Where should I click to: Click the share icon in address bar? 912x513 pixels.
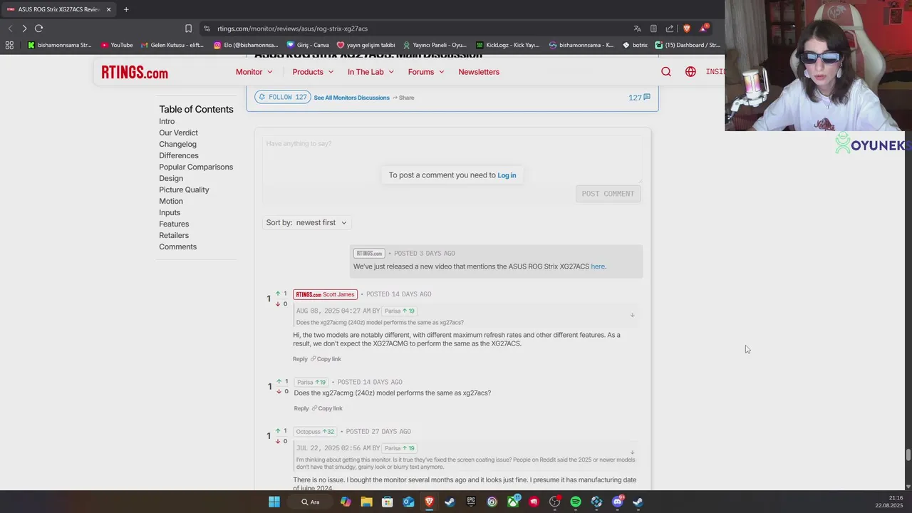tap(670, 28)
